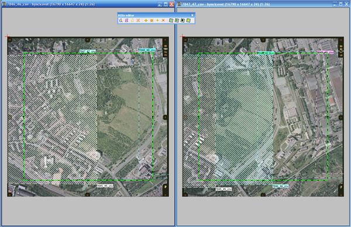Click cyan 7046_46 label at bottom of right image
Viewport: 351px width, 227px height.
(x=280, y=186)
